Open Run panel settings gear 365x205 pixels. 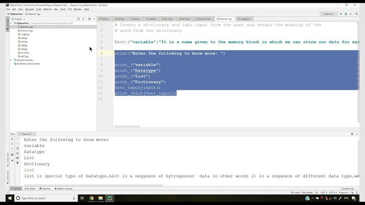352,134
